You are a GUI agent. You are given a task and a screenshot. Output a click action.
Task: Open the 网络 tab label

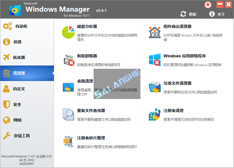(x=18, y=120)
